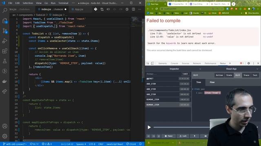Image resolution: width=261 pixels, height=146 pixels.
Task: Start Redux action playback with play button
Action: click(x=149, y=127)
